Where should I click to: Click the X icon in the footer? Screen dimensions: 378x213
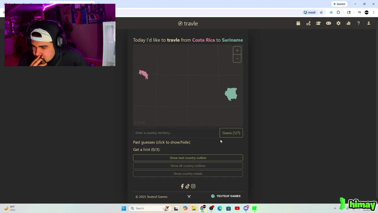tap(189, 196)
